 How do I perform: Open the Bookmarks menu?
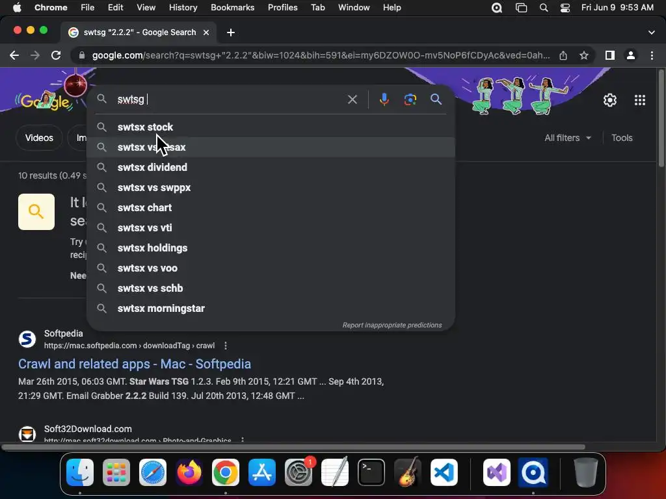[x=232, y=8]
